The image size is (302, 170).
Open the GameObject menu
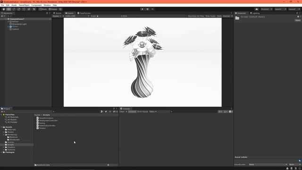point(24,5)
